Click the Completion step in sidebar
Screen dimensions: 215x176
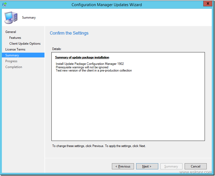(x=14, y=67)
